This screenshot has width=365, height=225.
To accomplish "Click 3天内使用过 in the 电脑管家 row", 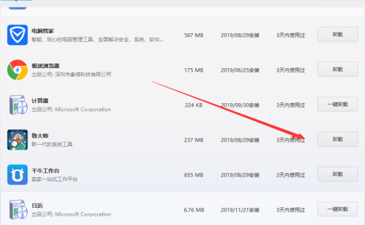I will click(x=290, y=35).
